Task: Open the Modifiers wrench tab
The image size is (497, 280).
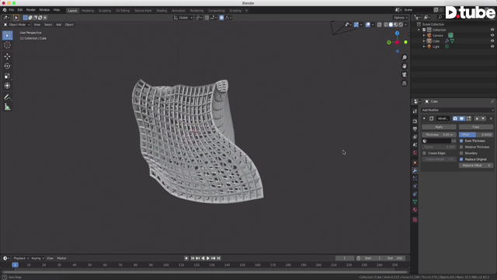Action: [415, 170]
